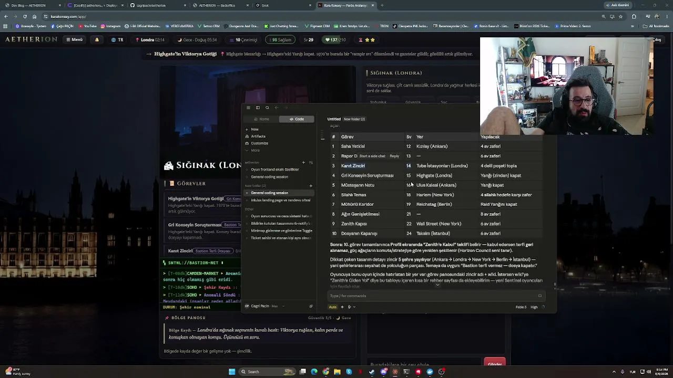
Task: Click the plus attach icon below input
Action: [342, 307]
